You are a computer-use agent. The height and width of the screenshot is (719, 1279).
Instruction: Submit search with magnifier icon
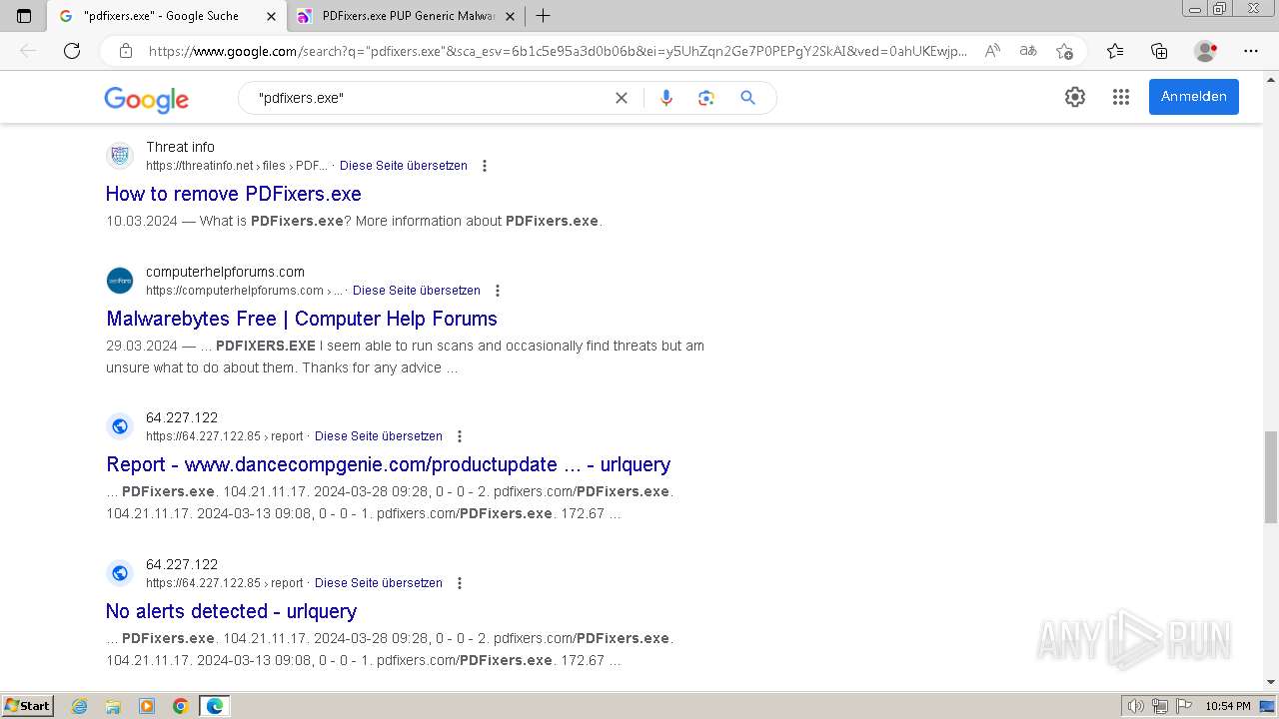click(747, 98)
